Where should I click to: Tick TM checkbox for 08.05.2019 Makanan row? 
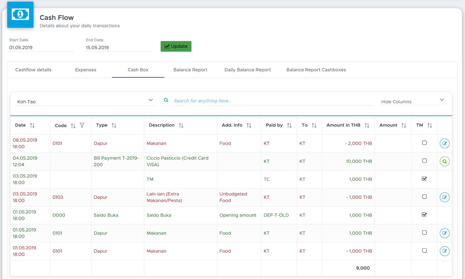424,143
